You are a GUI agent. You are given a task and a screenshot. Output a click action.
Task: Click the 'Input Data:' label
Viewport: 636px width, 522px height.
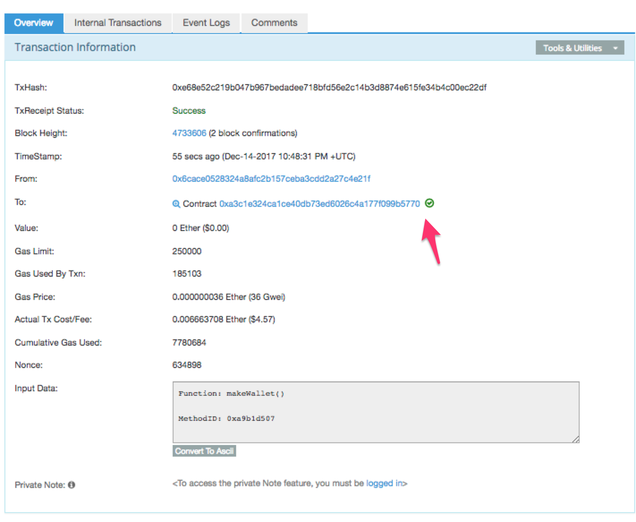(36, 388)
